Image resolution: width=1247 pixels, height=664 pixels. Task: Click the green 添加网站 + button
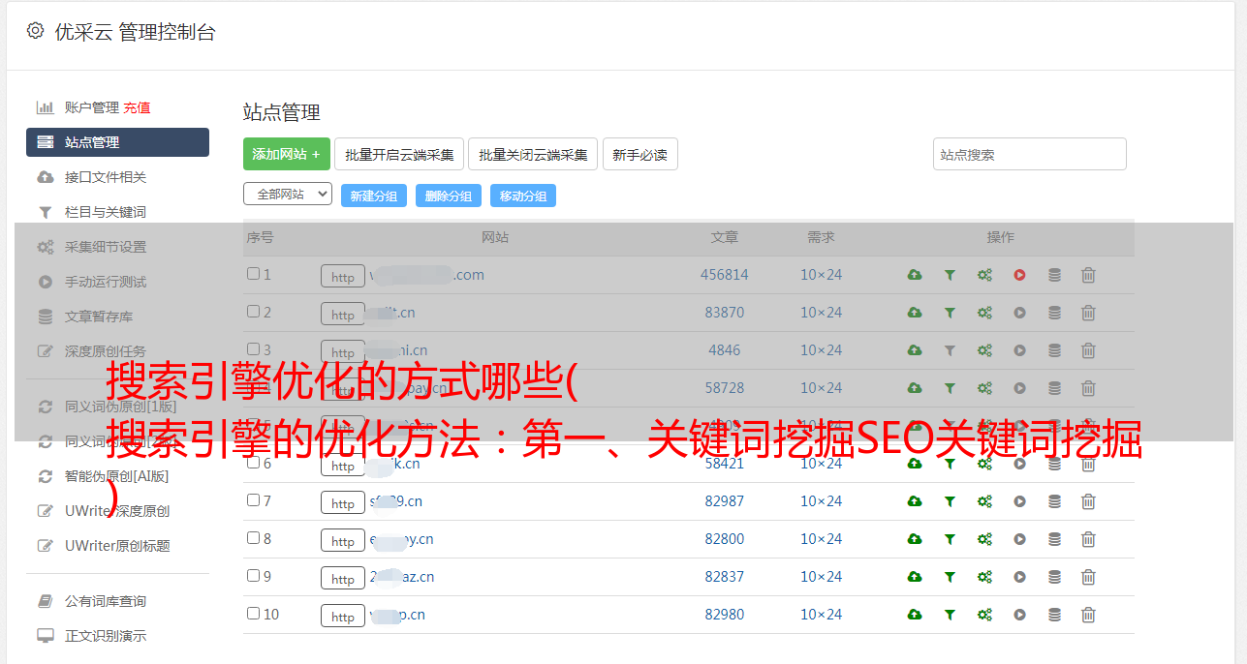[287, 154]
